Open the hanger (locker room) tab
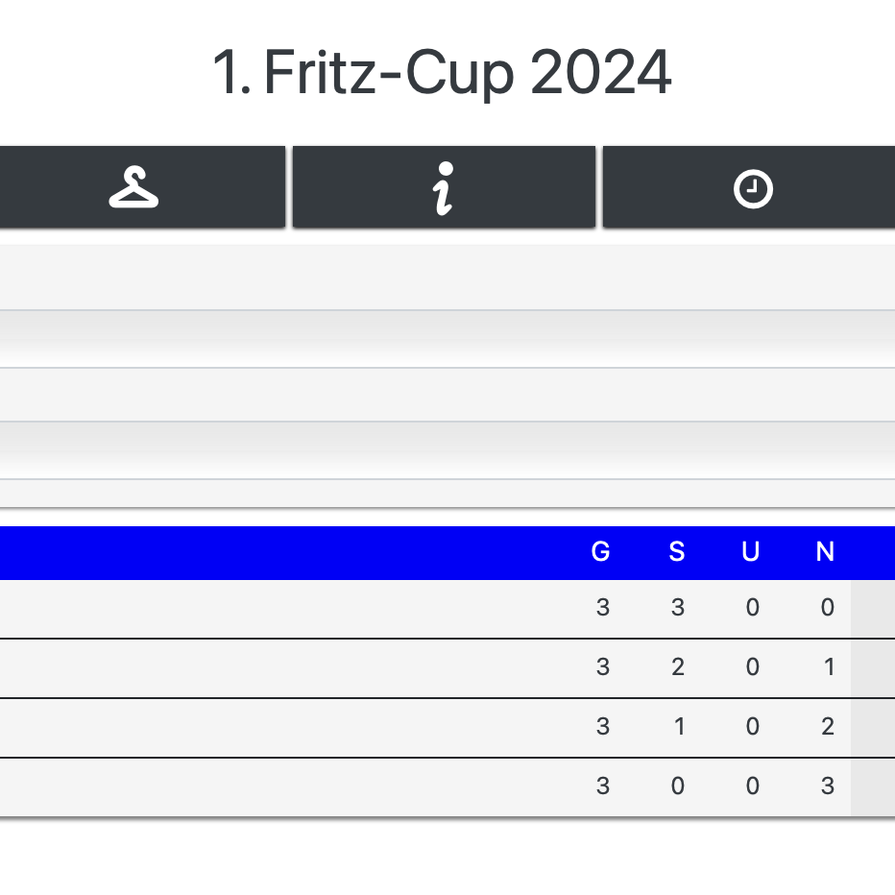895x895 pixels. coord(134,187)
